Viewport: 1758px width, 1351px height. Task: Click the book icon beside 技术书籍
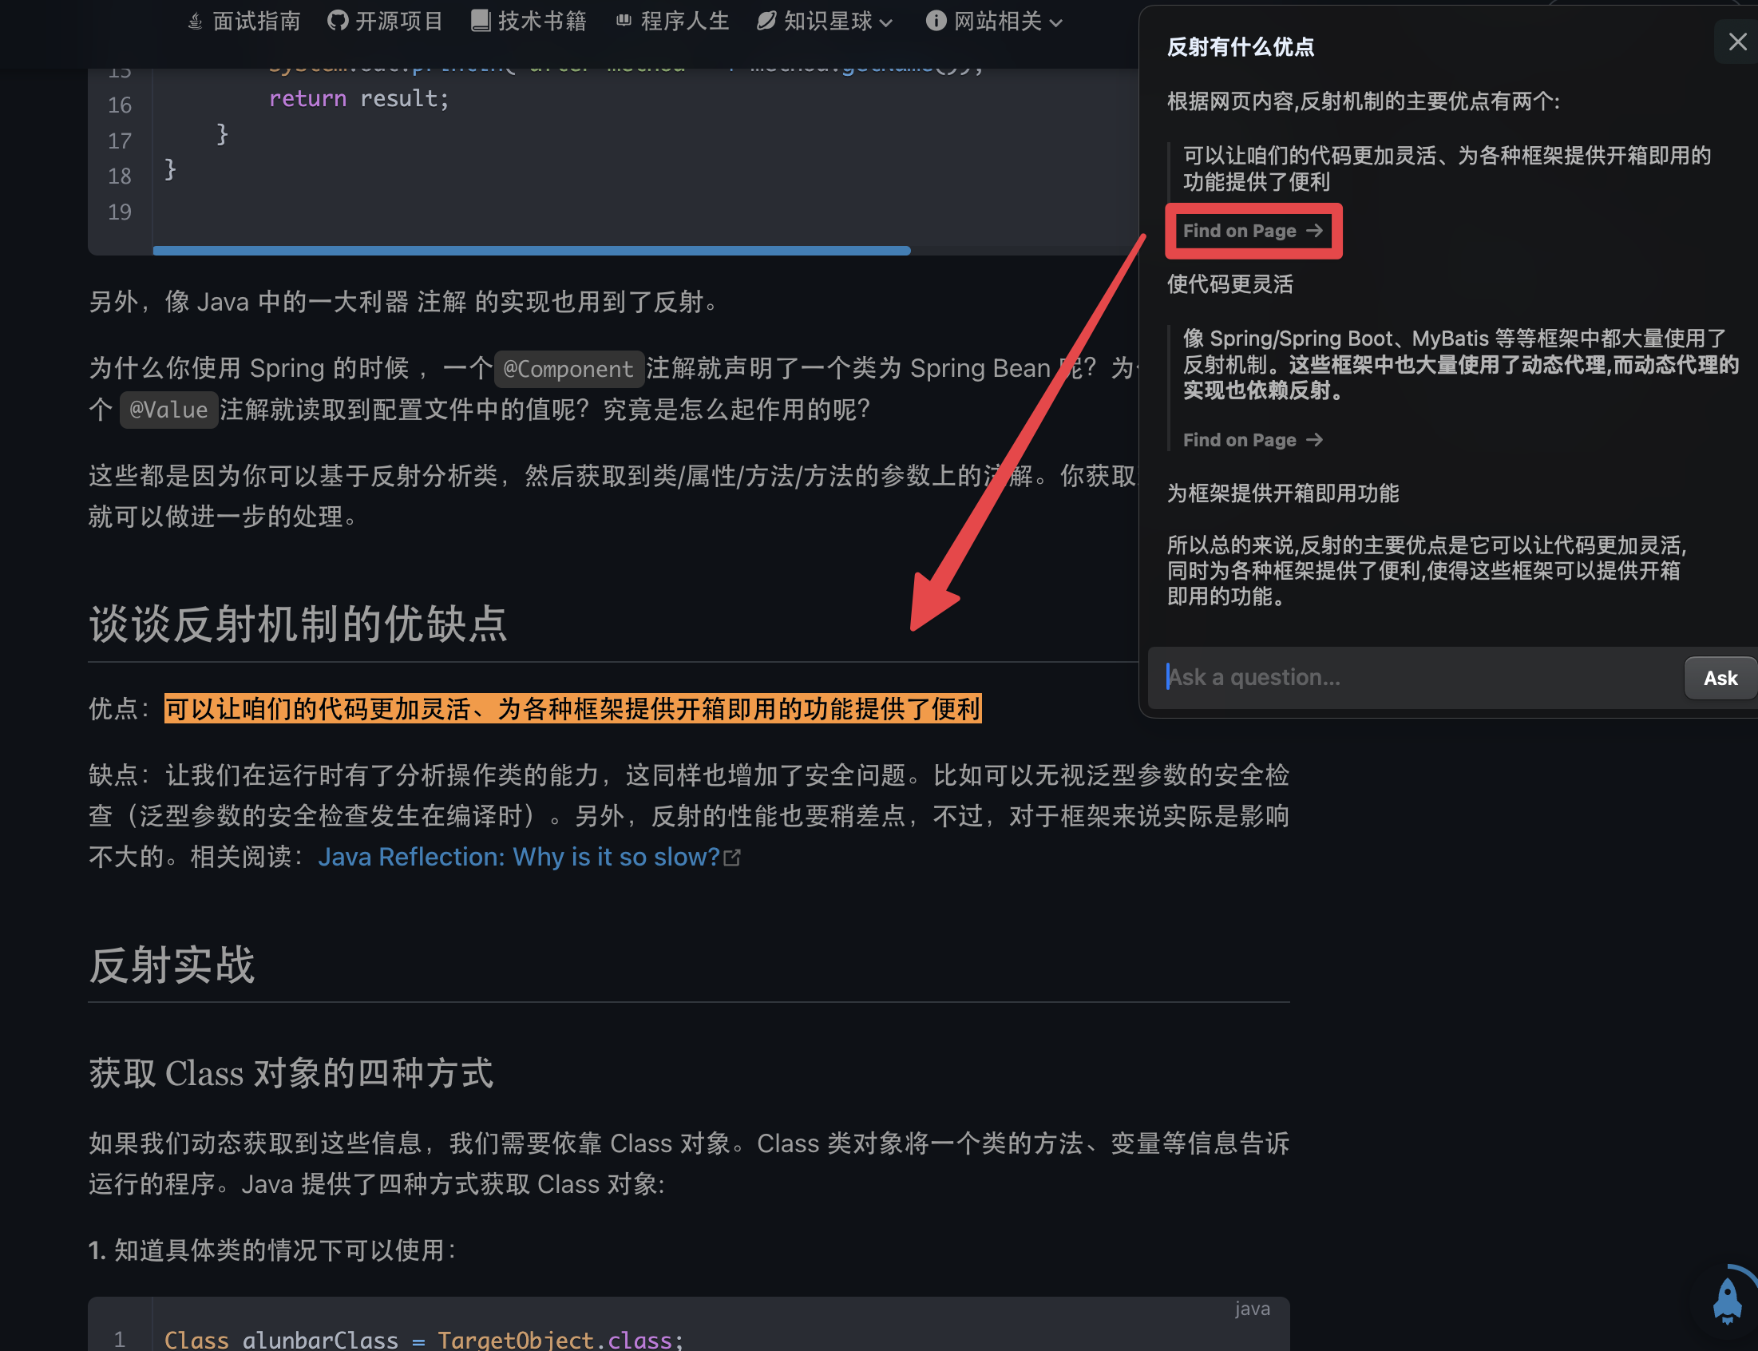[x=480, y=21]
